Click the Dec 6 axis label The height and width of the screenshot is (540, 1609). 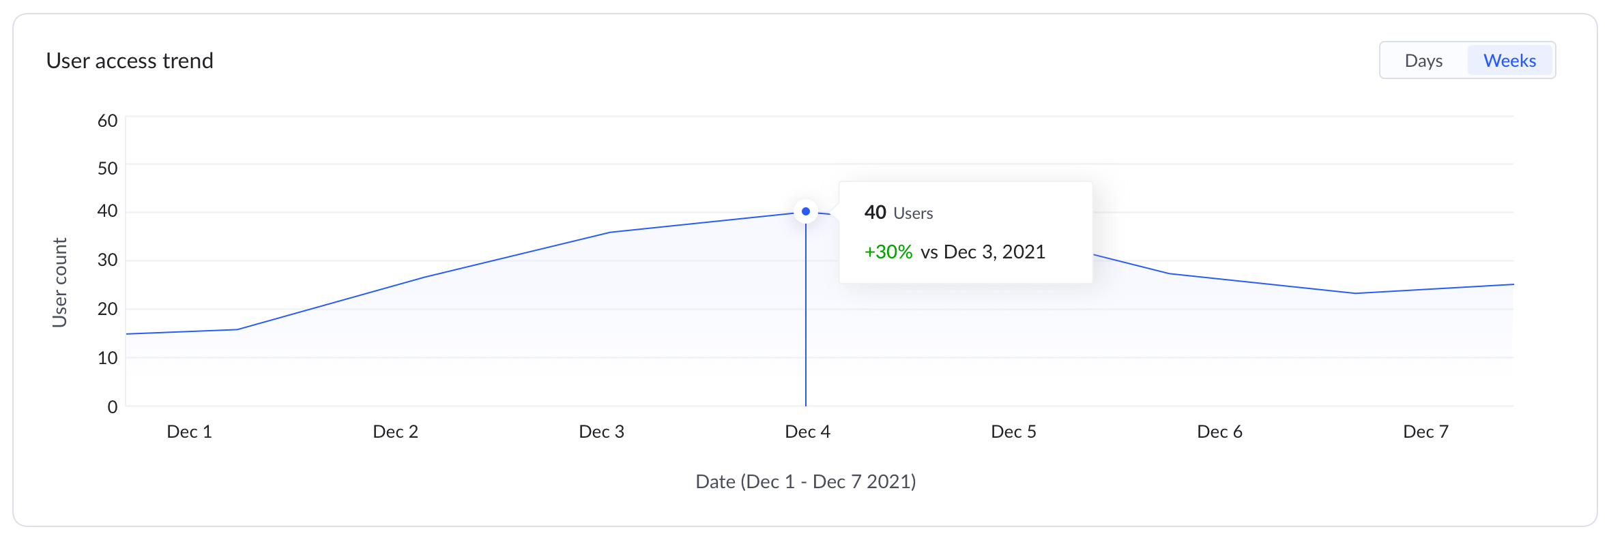(x=1219, y=432)
